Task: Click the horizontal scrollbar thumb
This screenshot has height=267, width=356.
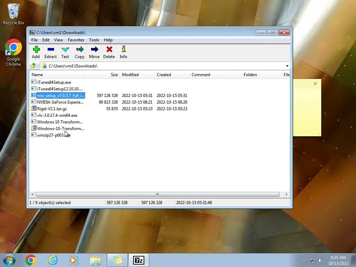Action: 157,195
